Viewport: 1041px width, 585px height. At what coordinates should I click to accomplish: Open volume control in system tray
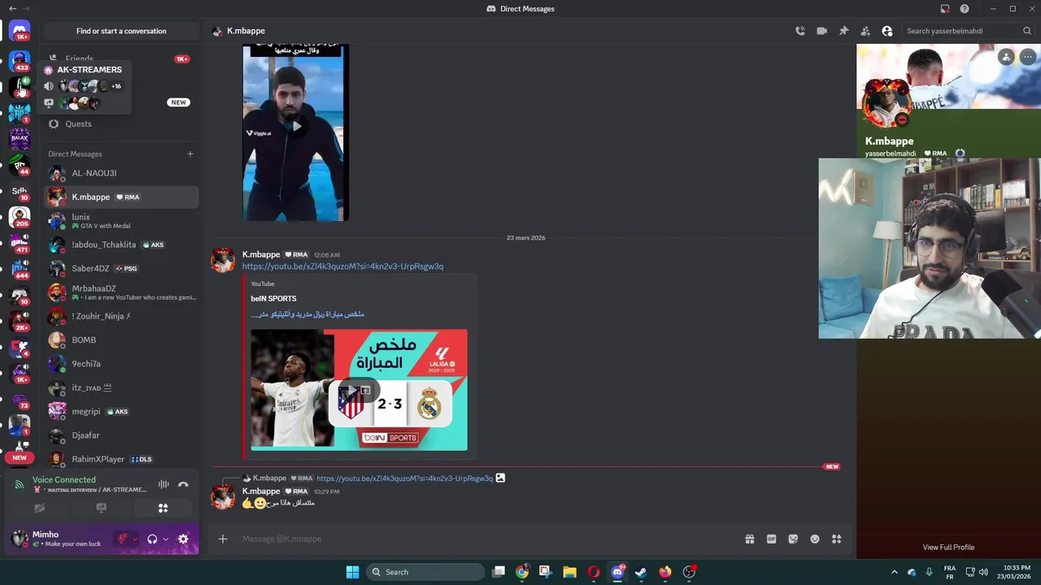point(983,572)
